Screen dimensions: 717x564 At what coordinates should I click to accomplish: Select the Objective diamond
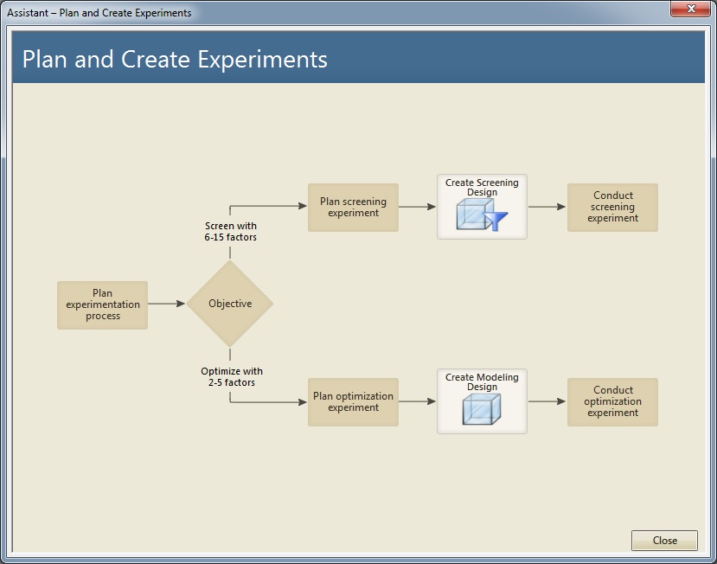click(230, 304)
